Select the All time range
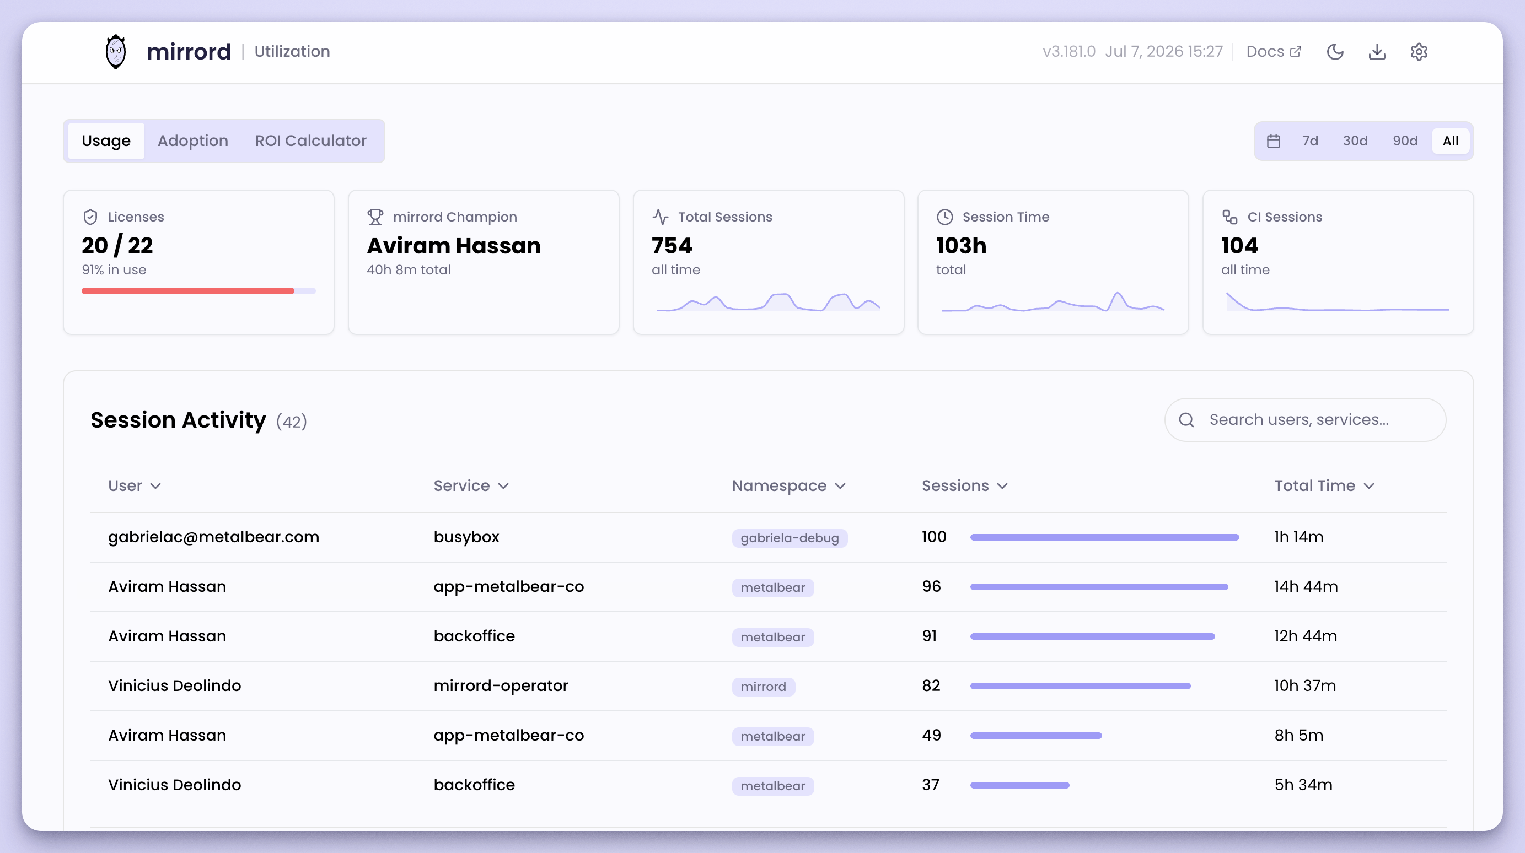 pyautogui.click(x=1451, y=141)
